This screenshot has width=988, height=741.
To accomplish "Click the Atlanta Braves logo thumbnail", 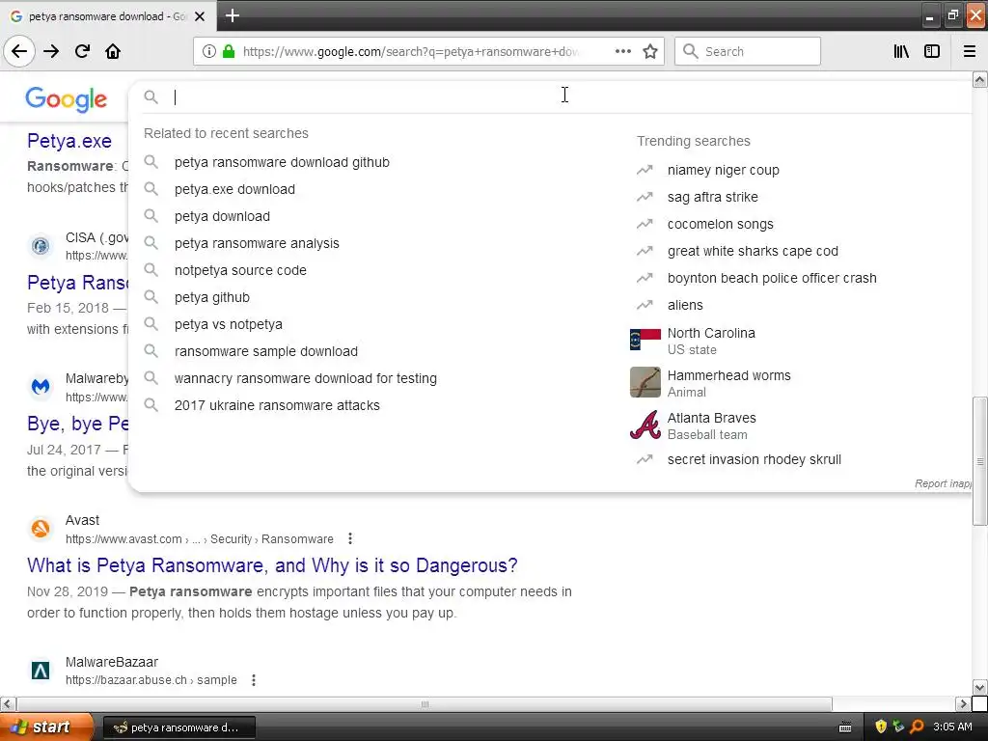I will 645,425.
